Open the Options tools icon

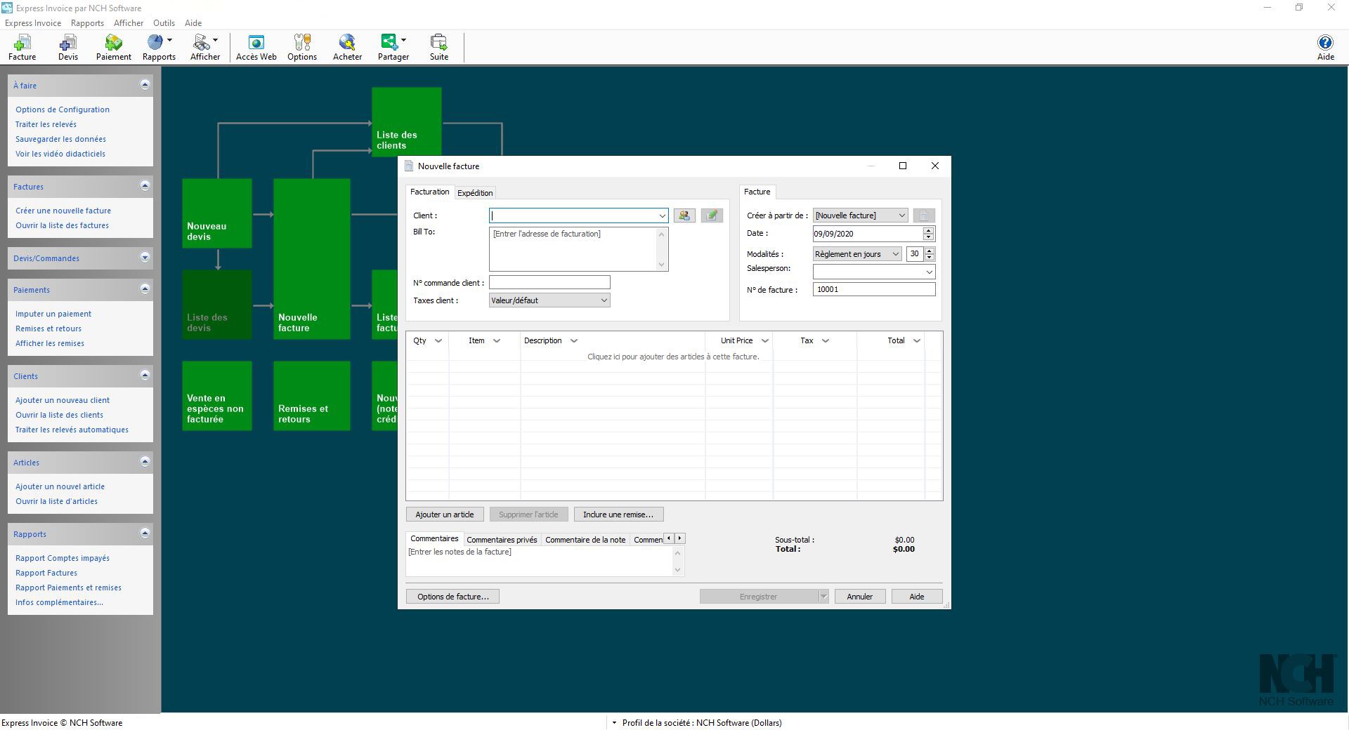[302, 48]
